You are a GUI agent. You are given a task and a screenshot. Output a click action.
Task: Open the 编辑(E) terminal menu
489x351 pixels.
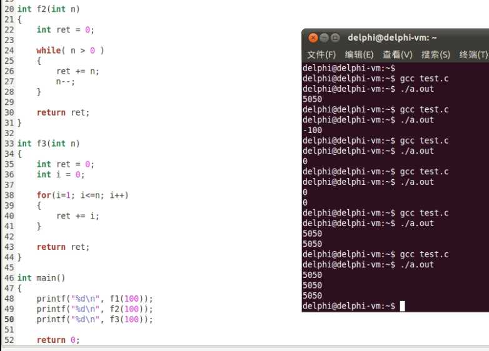coord(359,54)
